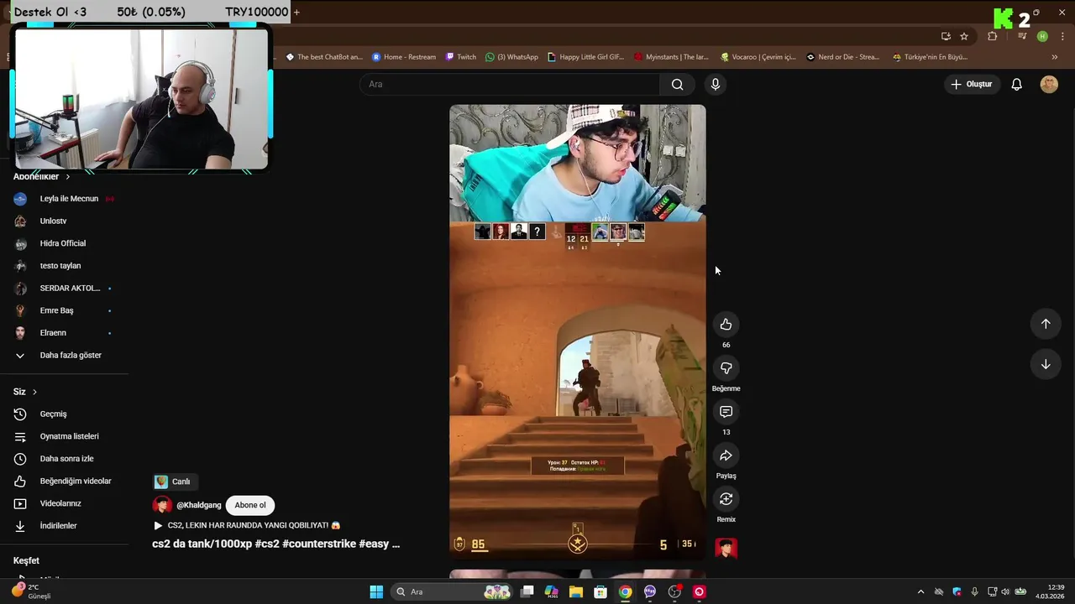
Task: Open a new browser tab with plus
Action: (296, 12)
